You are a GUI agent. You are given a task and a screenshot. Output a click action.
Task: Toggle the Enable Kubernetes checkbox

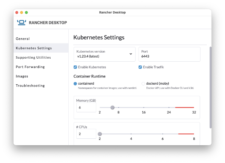[x=75, y=67]
